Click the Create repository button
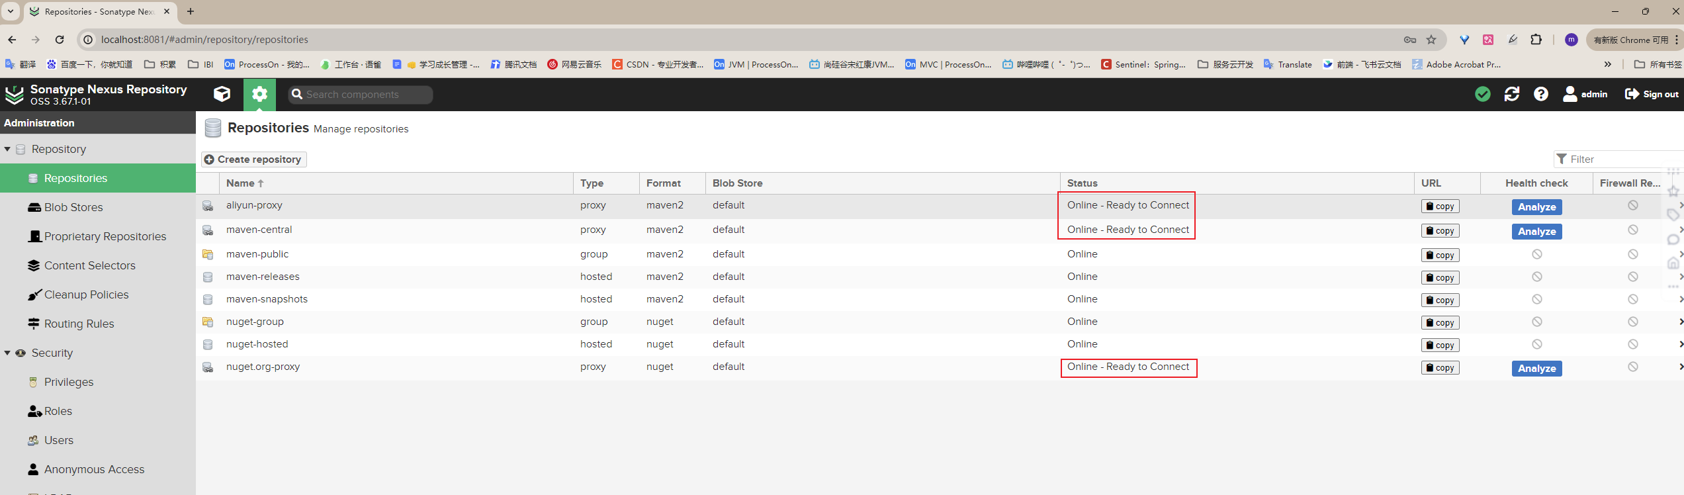The image size is (1684, 495). tap(254, 159)
